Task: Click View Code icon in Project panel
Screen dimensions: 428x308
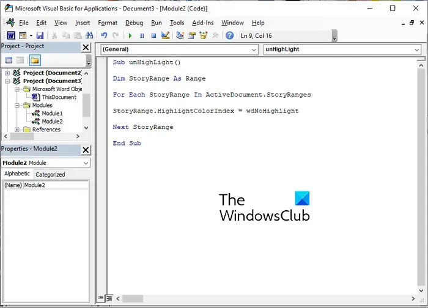Action: [9, 61]
